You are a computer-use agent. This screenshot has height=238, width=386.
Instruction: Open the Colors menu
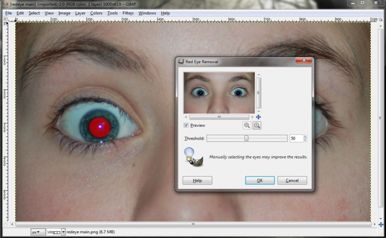pyautogui.click(x=96, y=13)
